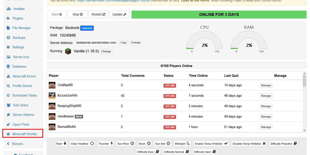Click the Rain weather command
Image resolution: width=310 pixels, height=155 pixels.
point(61,144)
